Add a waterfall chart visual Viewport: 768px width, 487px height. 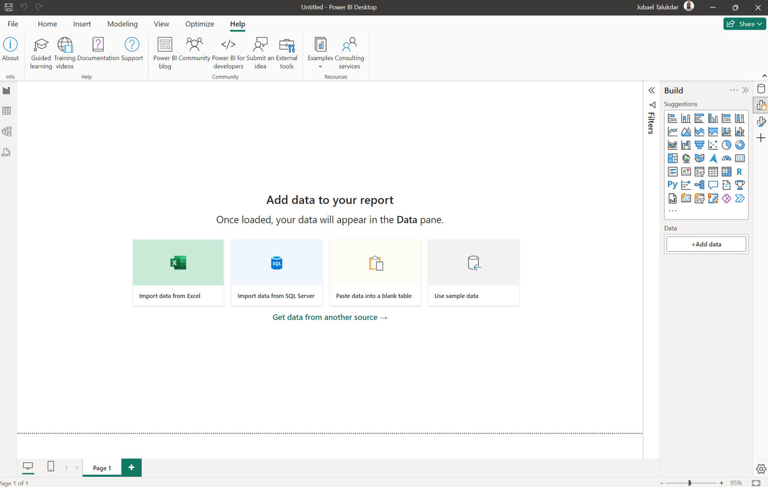[686, 144]
